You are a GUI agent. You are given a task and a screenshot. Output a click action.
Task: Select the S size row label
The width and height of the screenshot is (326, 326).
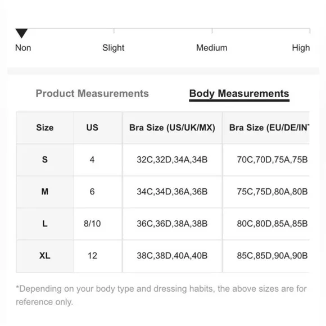[45, 160]
